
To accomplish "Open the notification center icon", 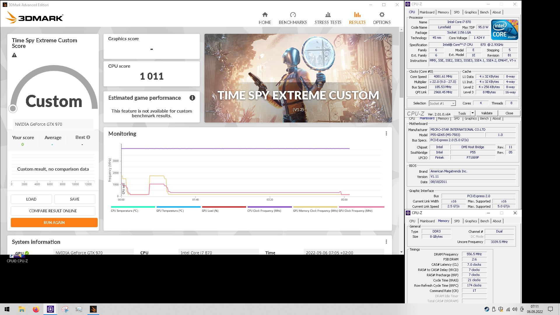I will point(550,309).
